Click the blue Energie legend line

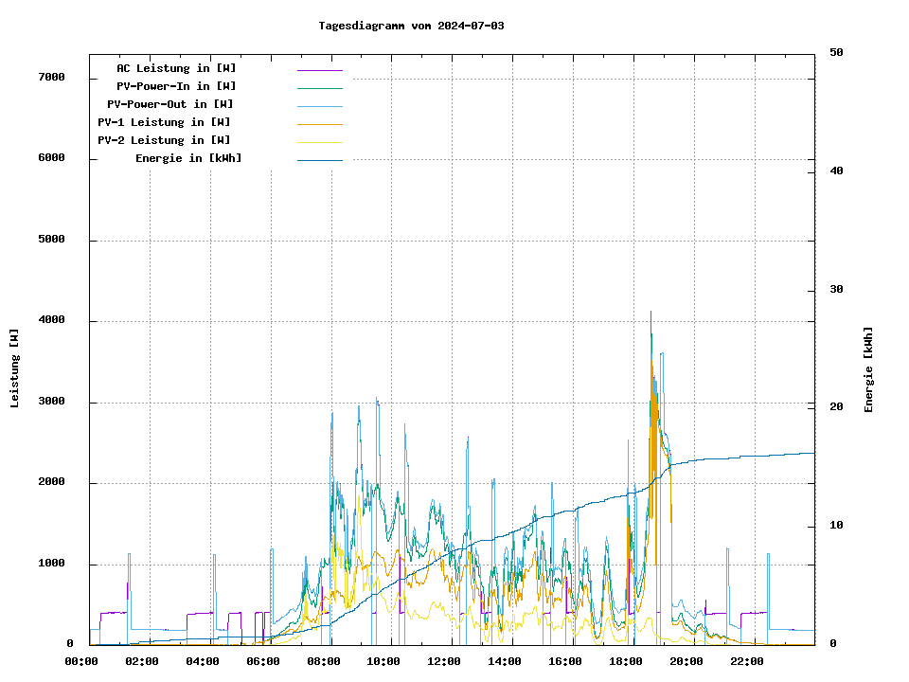pos(319,160)
